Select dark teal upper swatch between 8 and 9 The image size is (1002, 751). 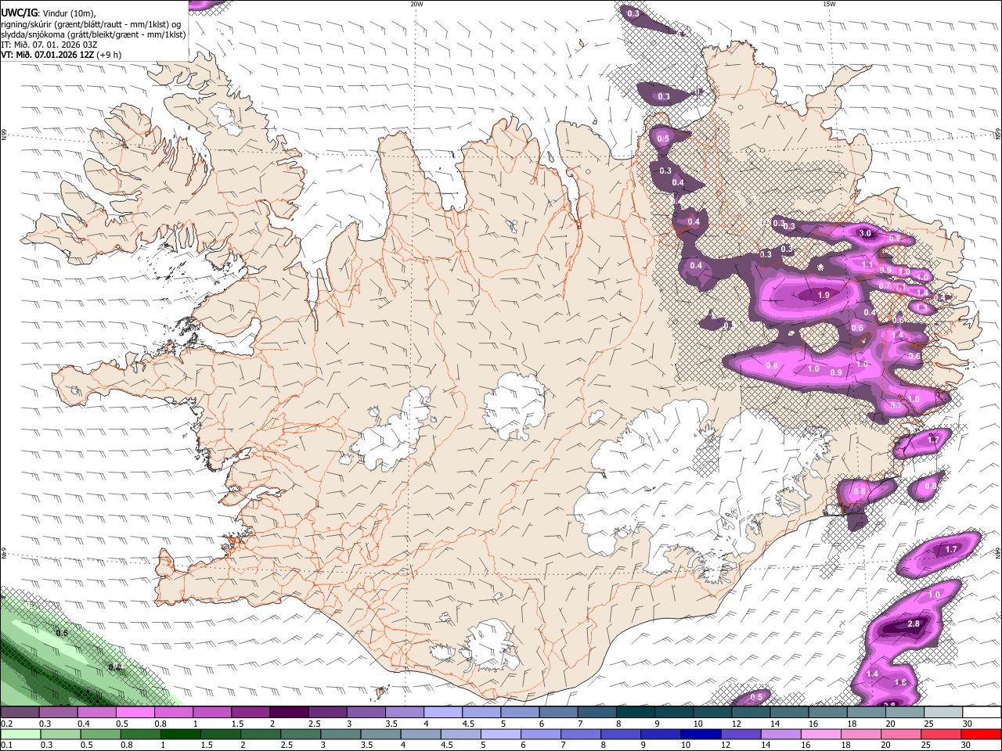tap(636, 713)
